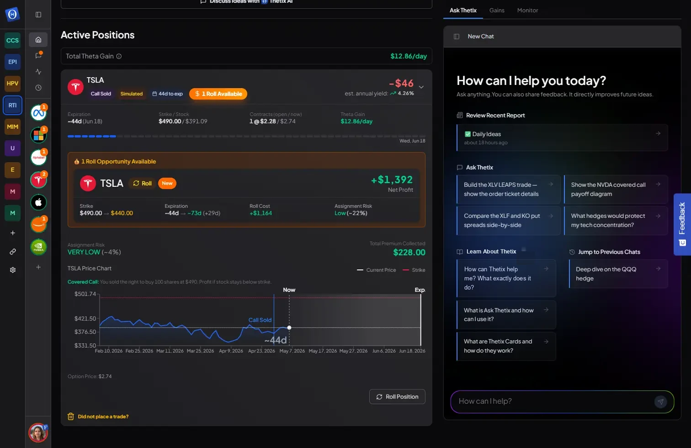This screenshot has width=691, height=448.
Task: Select the E portfolio
Action: click(x=13, y=169)
